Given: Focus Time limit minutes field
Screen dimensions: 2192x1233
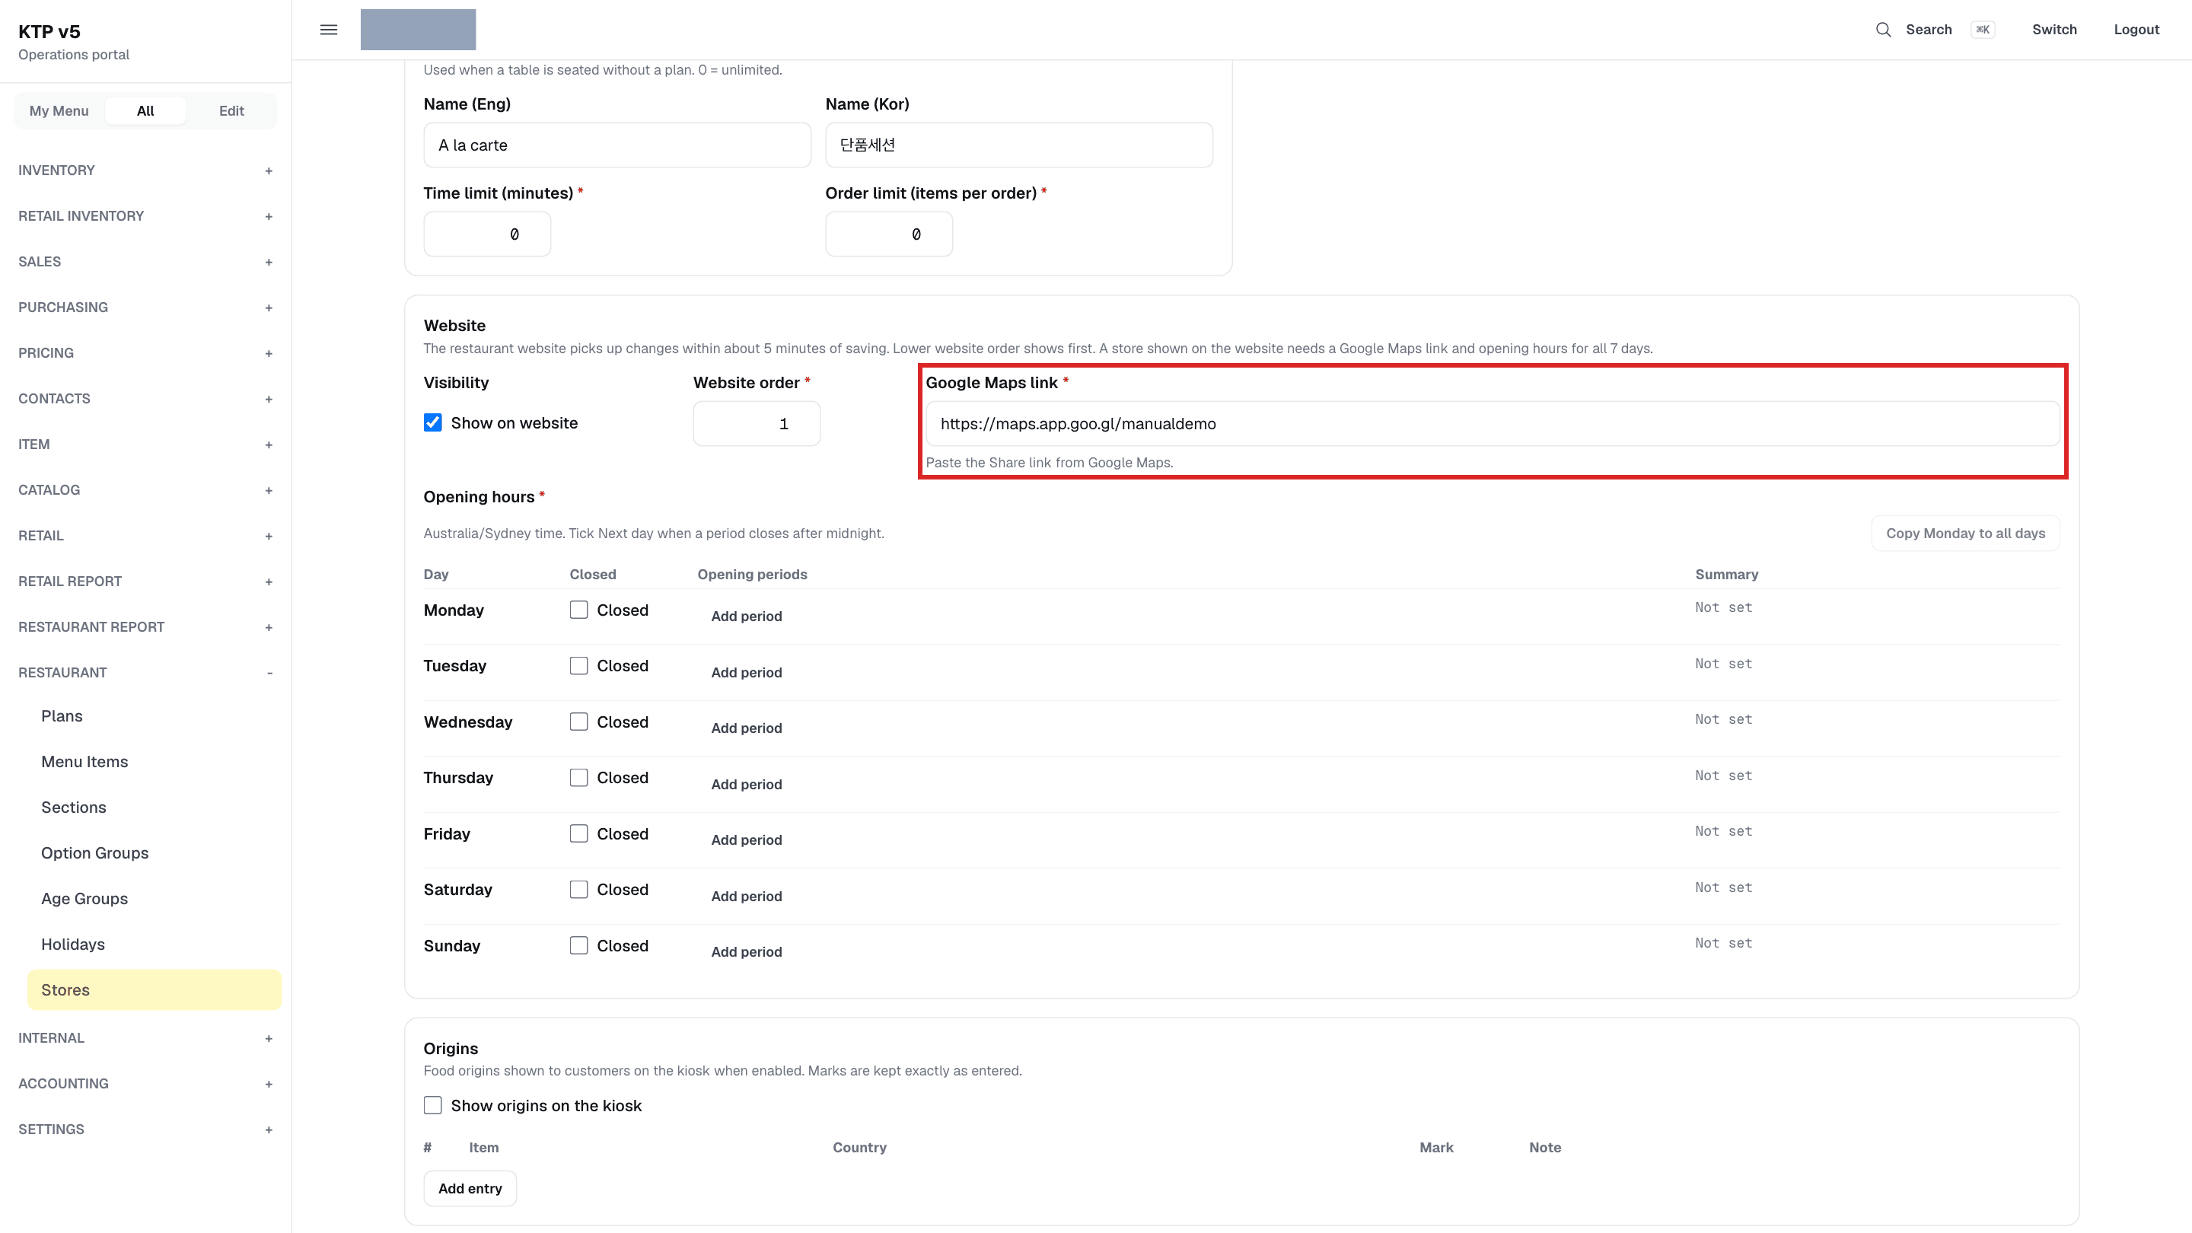Looking at the screenshot, I should pos(487,234).
